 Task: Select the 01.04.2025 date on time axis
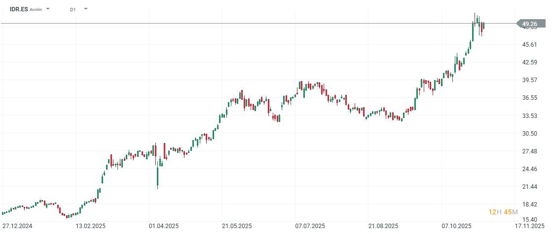pyautogui.click(x=163, y=226)
